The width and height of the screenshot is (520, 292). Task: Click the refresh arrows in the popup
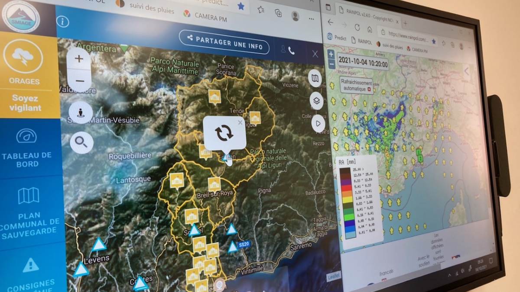point(224,133)
